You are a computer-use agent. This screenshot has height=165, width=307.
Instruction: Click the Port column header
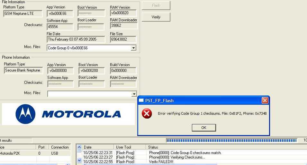point(42,147)
